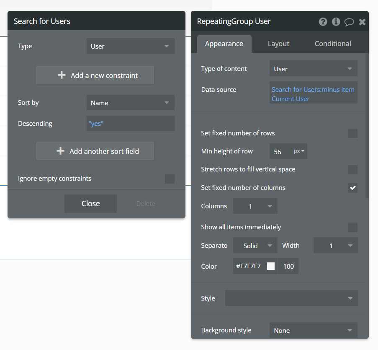Open the Sort by Name dropdown

[x=130, y=103]
